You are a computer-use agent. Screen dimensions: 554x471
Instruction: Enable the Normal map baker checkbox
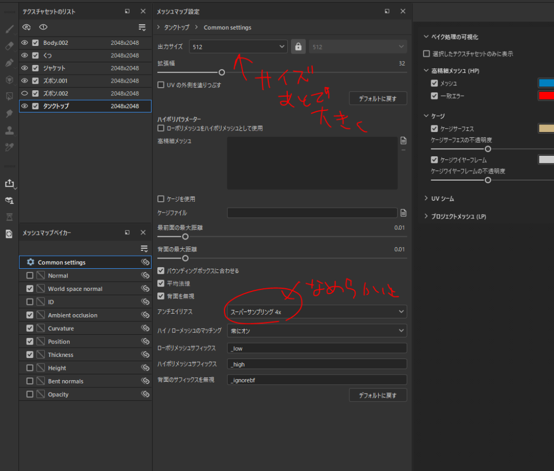[30, 276]
